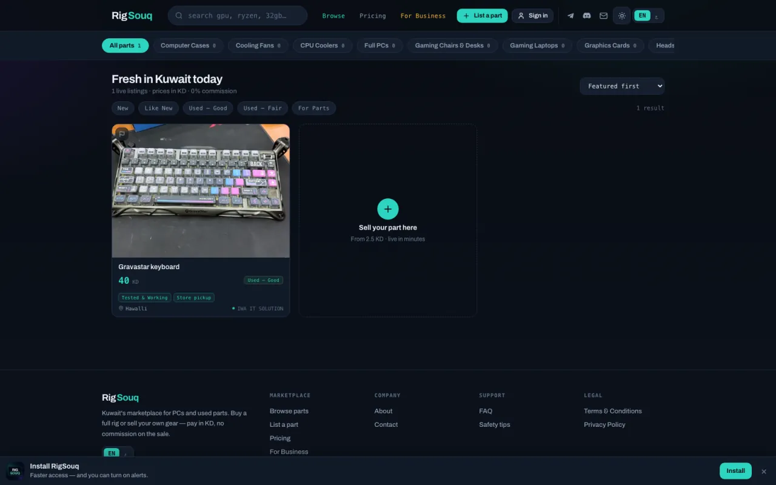Image resolution: width=776 pixels, height=485 pixels.
Task: Click the teal plus circle icon
Action: pyautogui.click(x=388, y=209)
